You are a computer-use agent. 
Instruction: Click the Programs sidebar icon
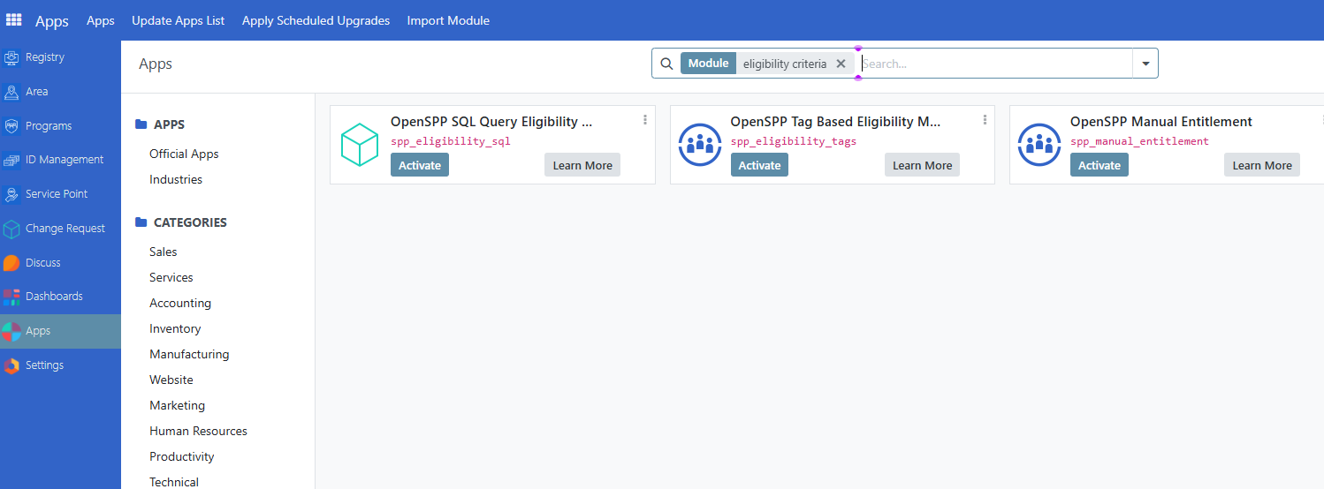(11, 126)
